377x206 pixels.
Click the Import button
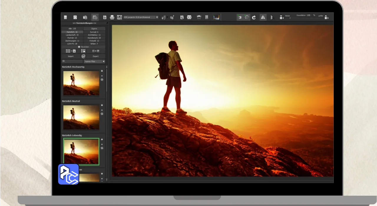point(71,56)
